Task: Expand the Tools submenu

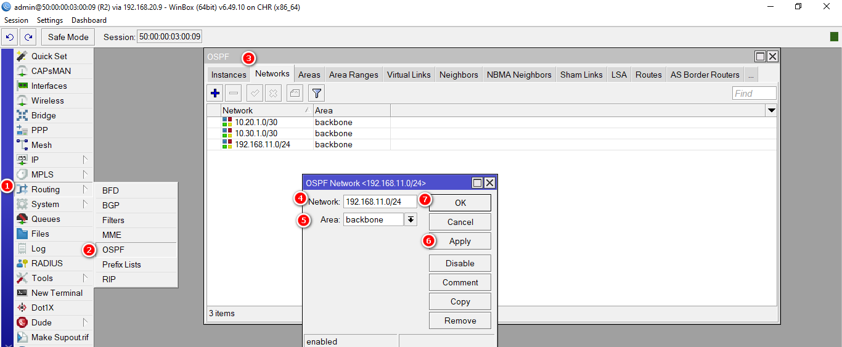Action: pos(54,278)
